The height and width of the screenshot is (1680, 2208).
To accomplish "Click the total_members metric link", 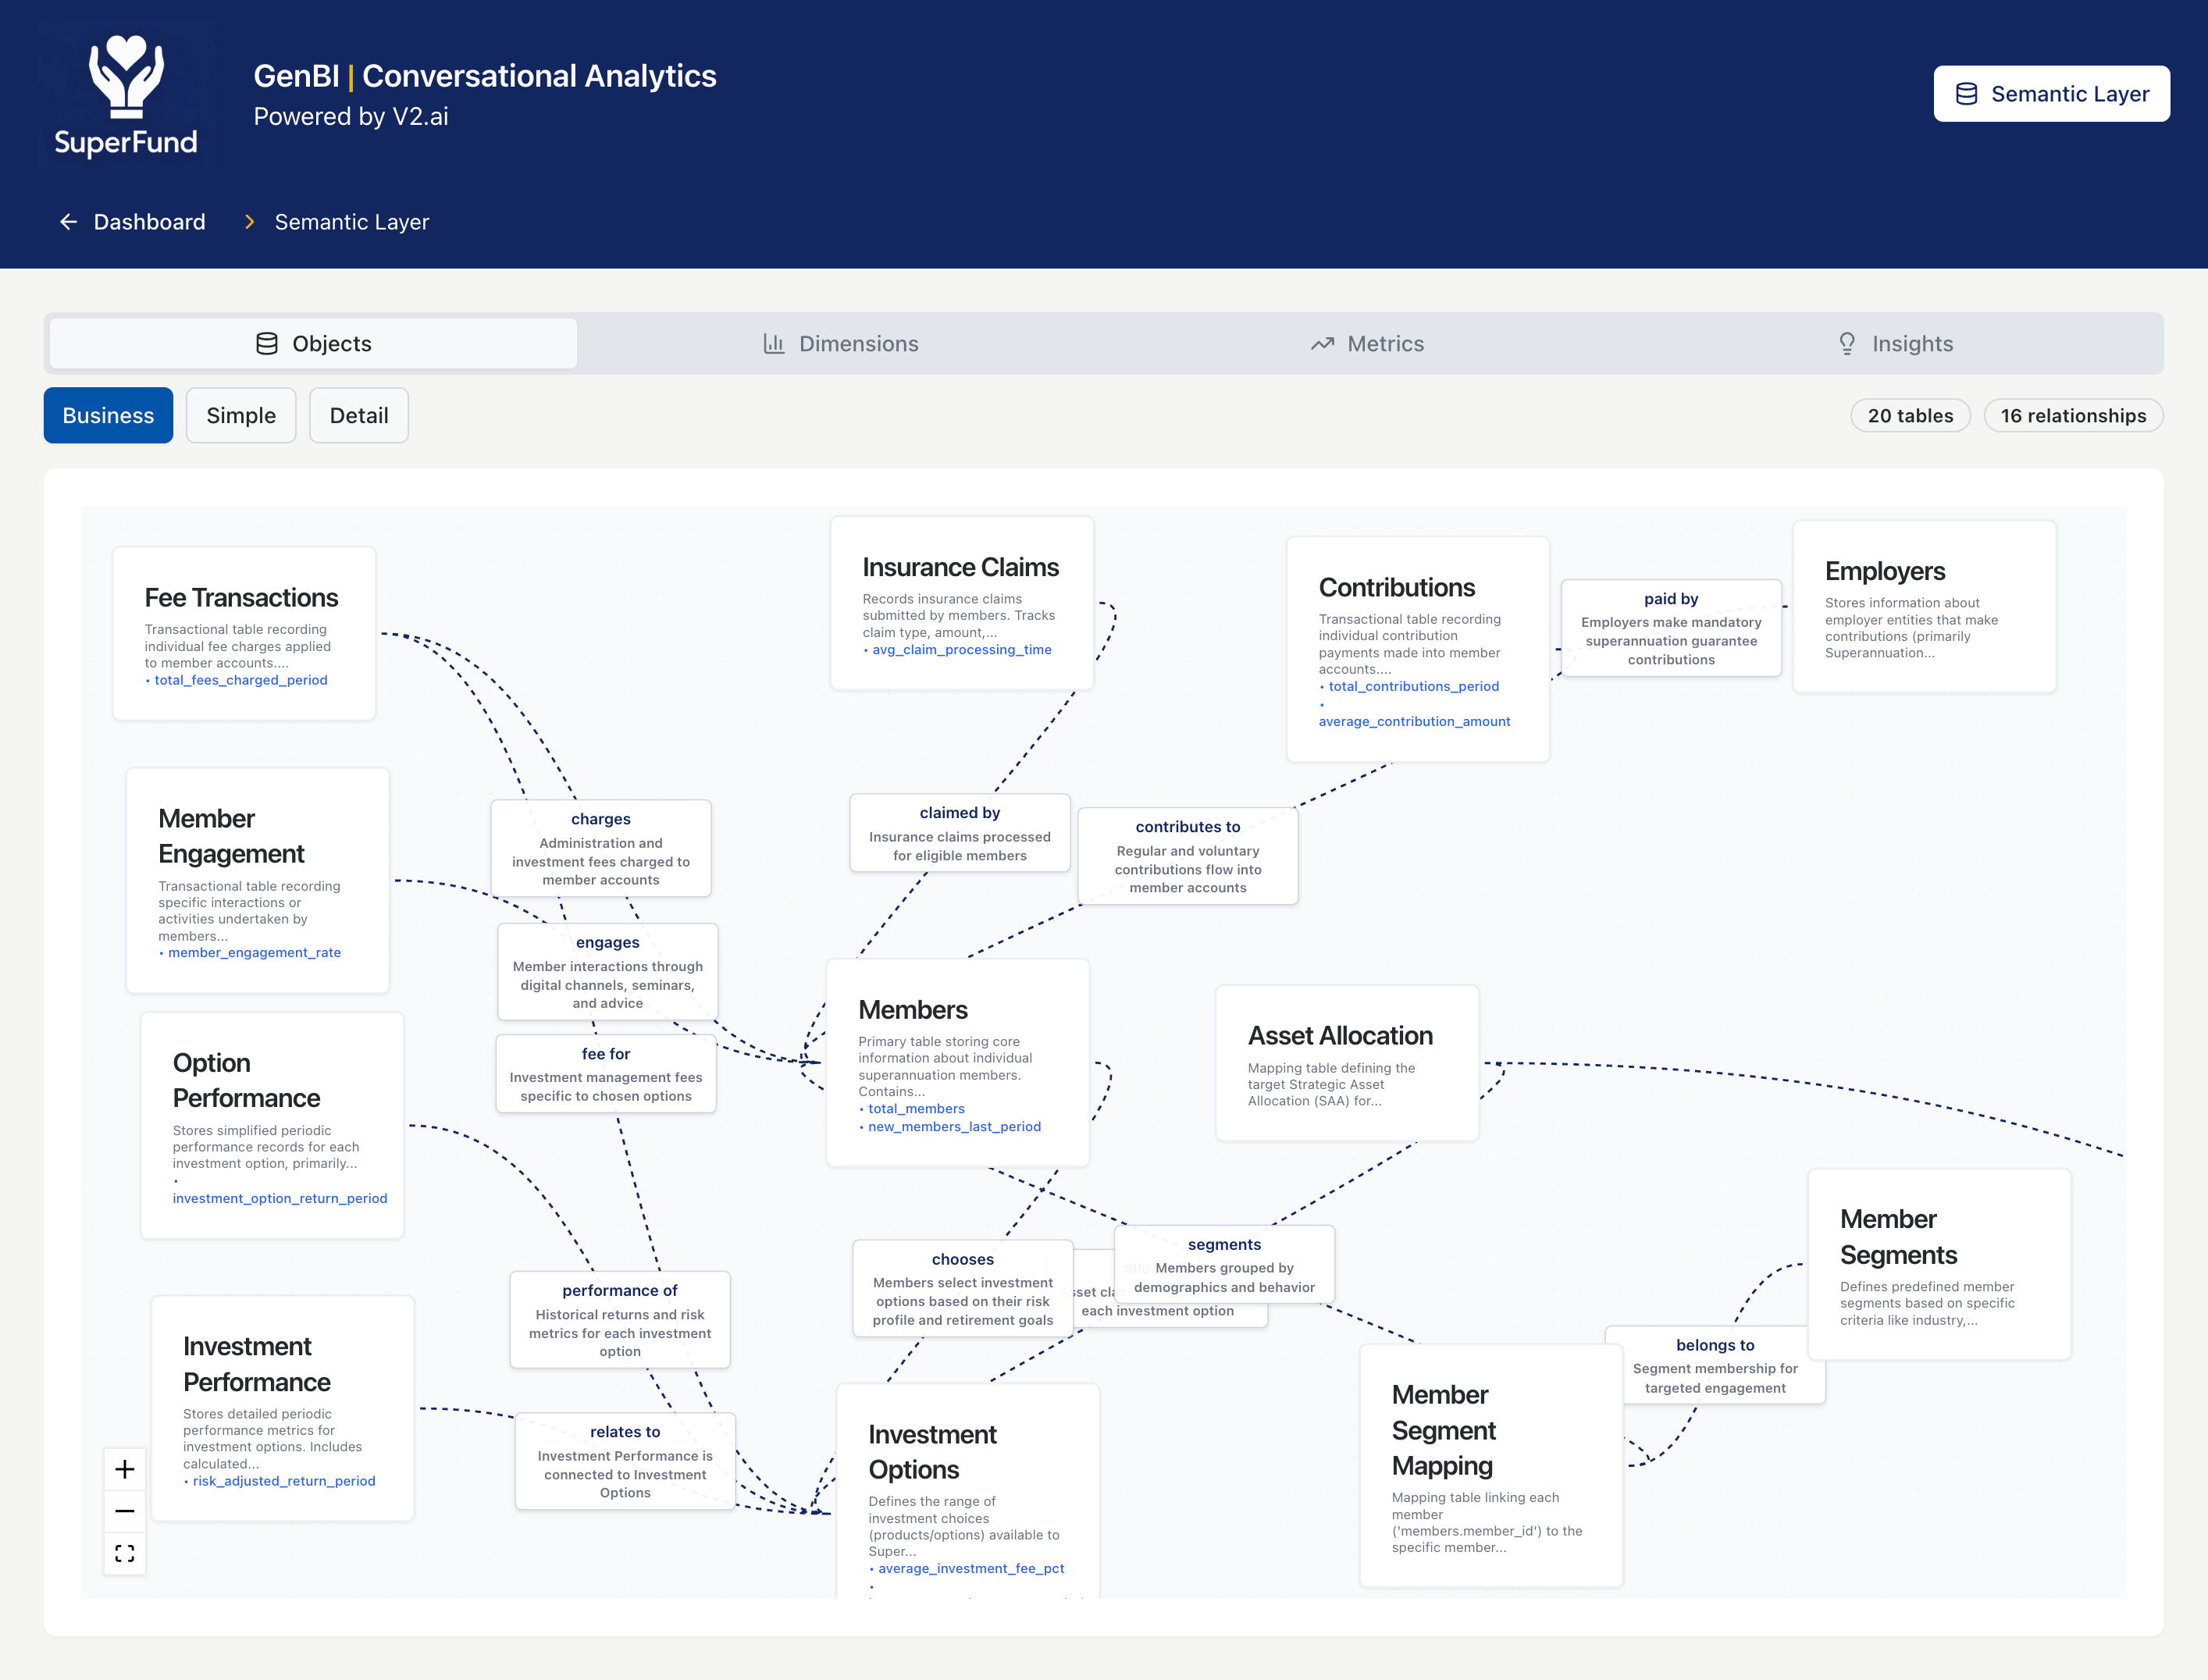I will [916, 1109].
